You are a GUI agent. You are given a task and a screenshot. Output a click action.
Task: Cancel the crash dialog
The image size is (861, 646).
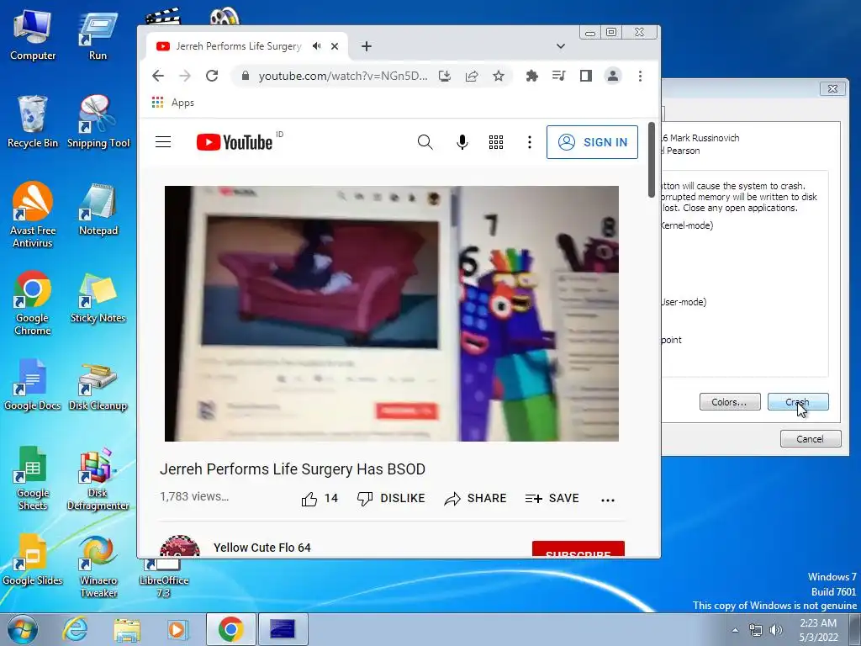(x=811, y=439)
